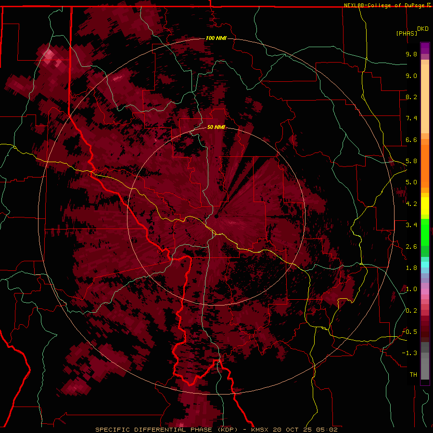
Task: Pick the yellow segment of the color bar
Action: coord(425,206)
